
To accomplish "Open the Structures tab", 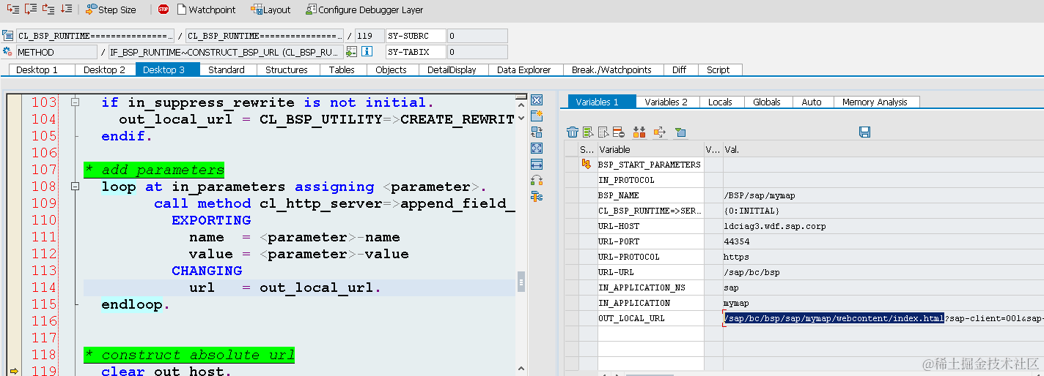I will [287, 69].
